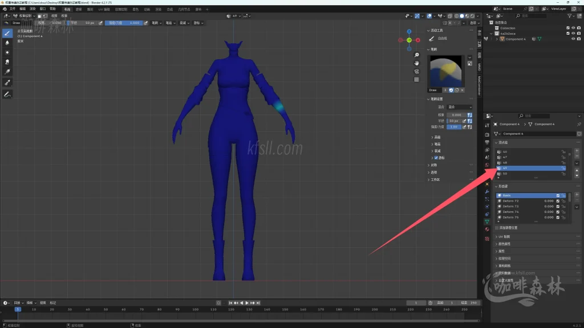584x328 pixels.
Task: Add a new vertex group with plus
Action: (x=577, y=151)
